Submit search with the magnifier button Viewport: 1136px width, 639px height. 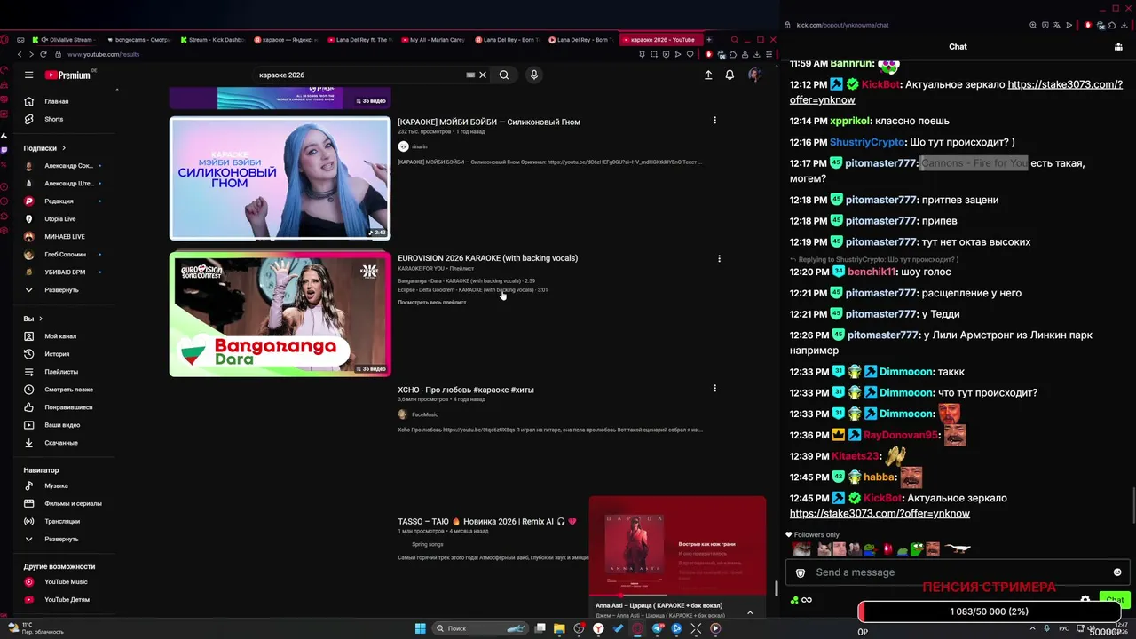pos(504,75)
